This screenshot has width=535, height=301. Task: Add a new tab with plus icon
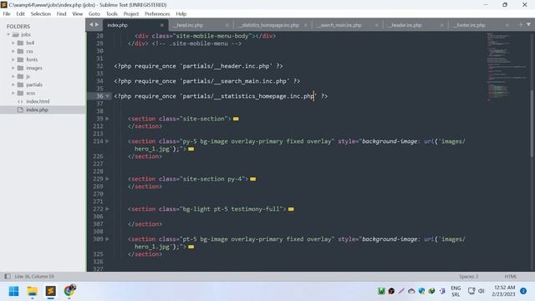521,24
